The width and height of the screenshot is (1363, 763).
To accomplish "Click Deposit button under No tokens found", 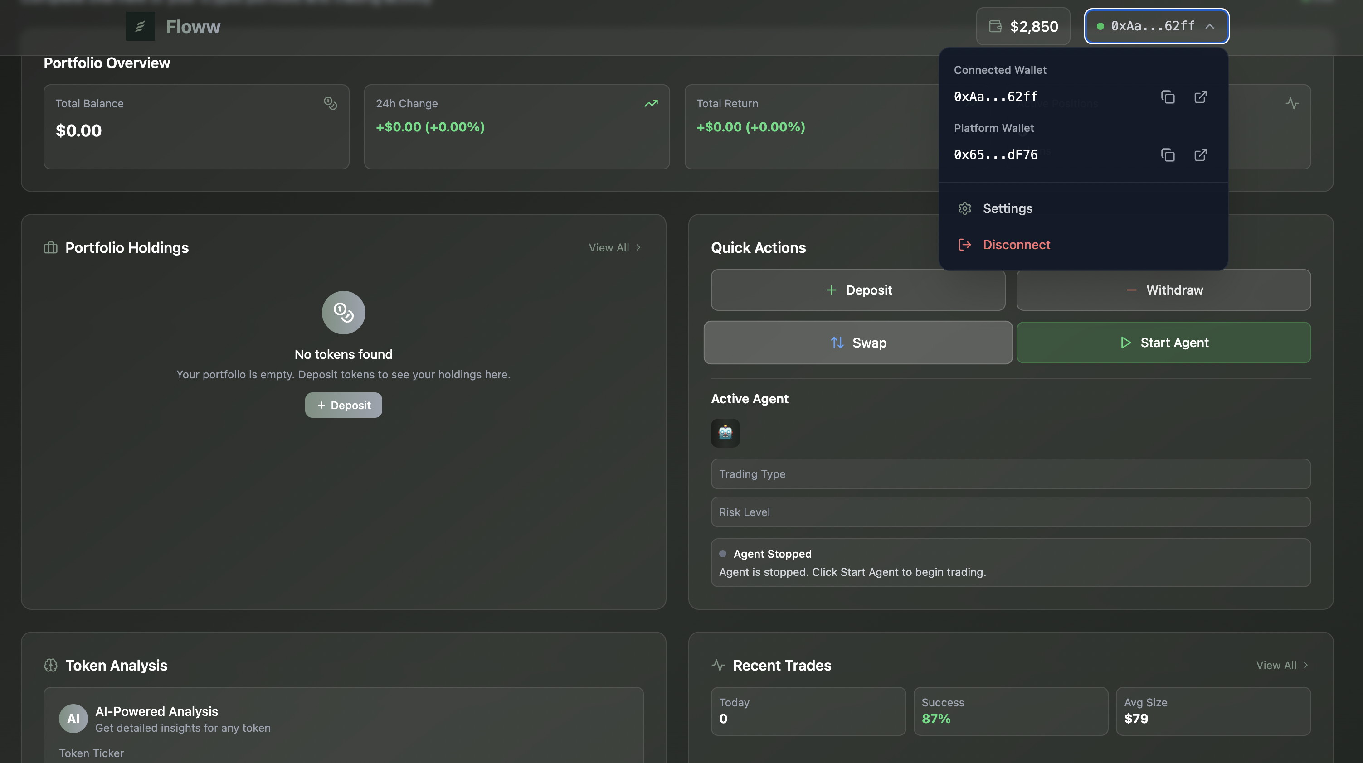I will tap(343, 405).
